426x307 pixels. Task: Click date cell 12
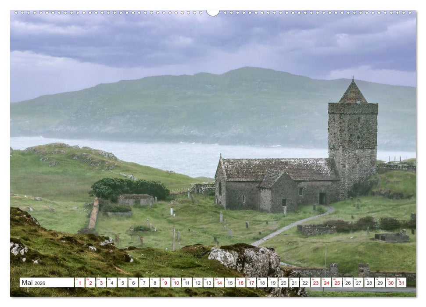click(x=197, y=282)
